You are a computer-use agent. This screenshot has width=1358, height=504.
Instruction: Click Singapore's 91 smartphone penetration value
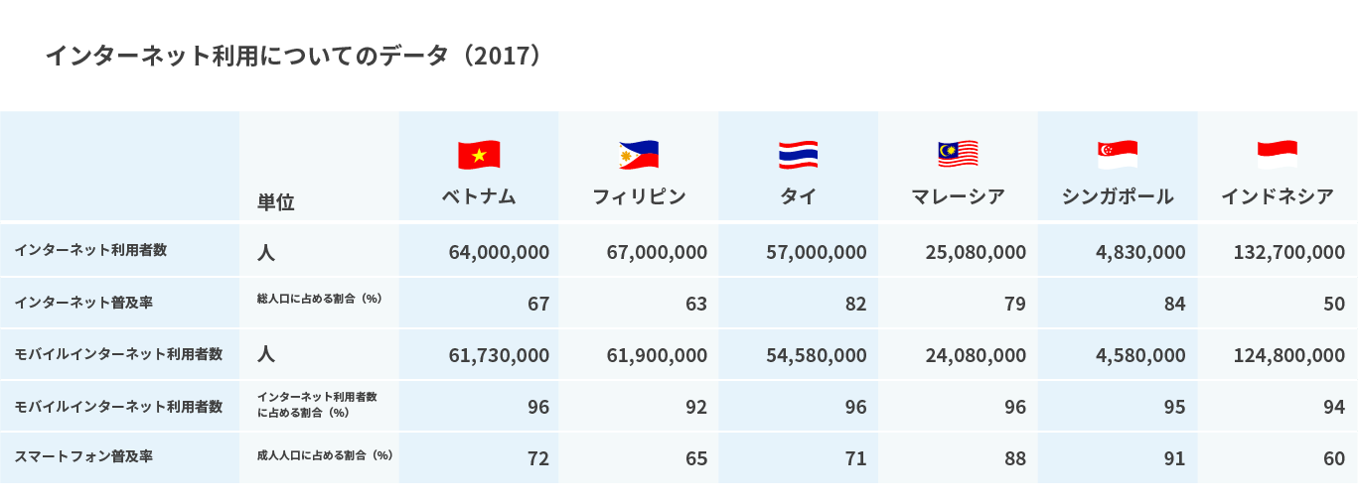[1174, 458]
